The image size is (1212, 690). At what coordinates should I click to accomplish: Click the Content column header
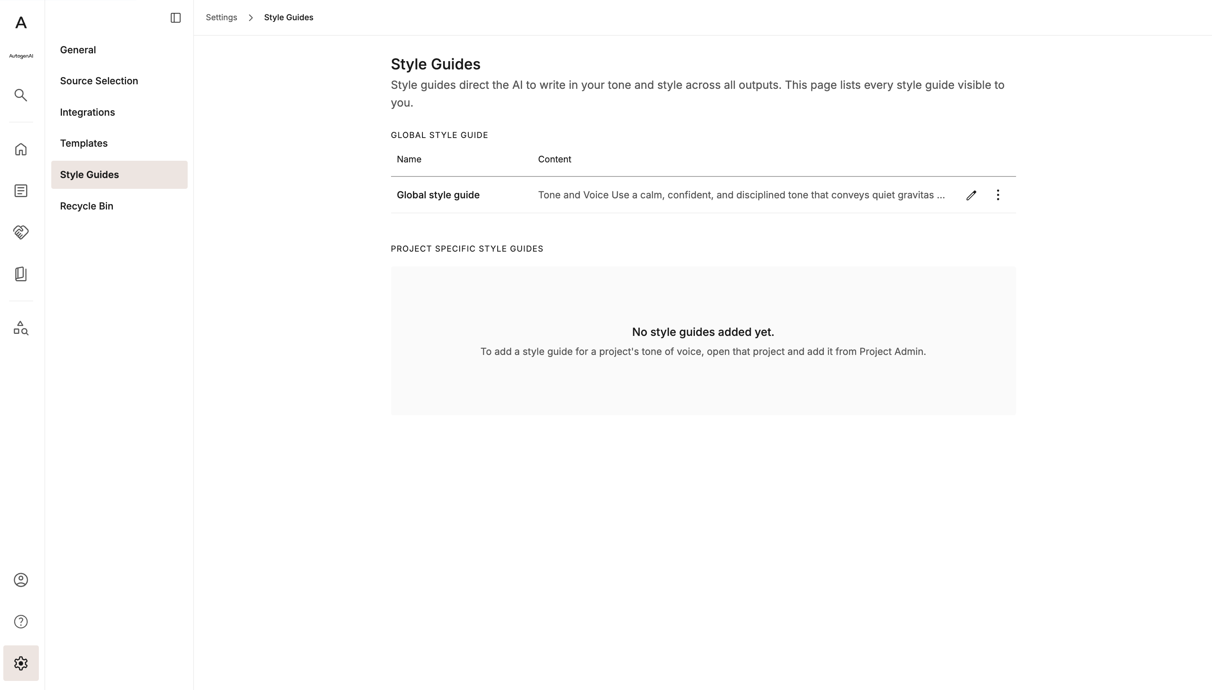tap(555, 159)
